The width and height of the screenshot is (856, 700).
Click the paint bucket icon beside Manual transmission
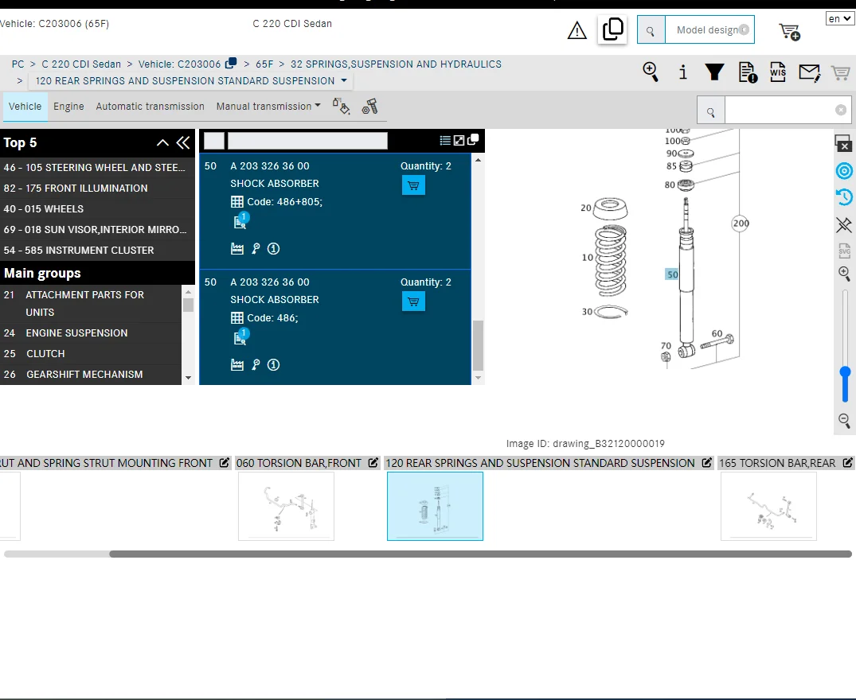coord(341,107)
